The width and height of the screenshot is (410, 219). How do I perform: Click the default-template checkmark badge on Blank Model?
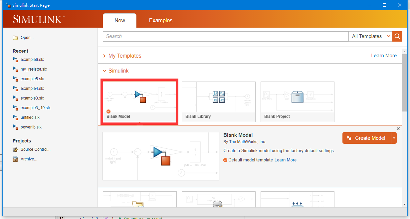tap(108, 111)
